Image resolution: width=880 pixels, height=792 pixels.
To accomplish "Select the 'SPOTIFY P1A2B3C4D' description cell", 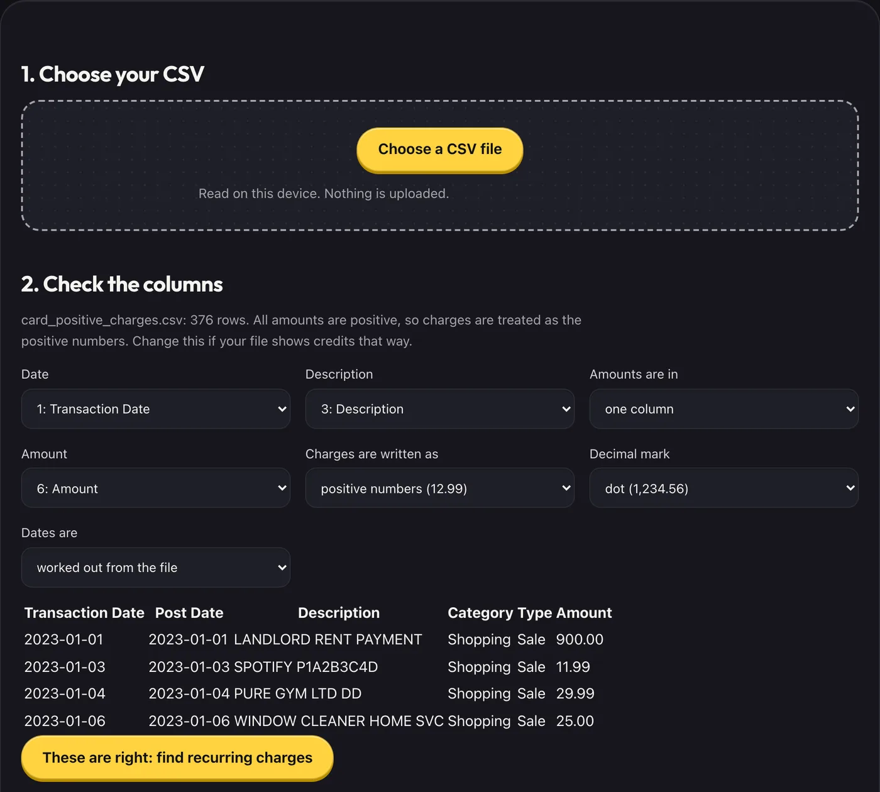I will point(306,667).
